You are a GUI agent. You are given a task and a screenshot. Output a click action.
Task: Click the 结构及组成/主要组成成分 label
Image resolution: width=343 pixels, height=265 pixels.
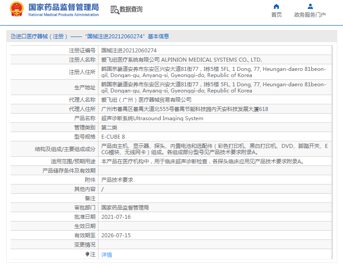[65, 149]
